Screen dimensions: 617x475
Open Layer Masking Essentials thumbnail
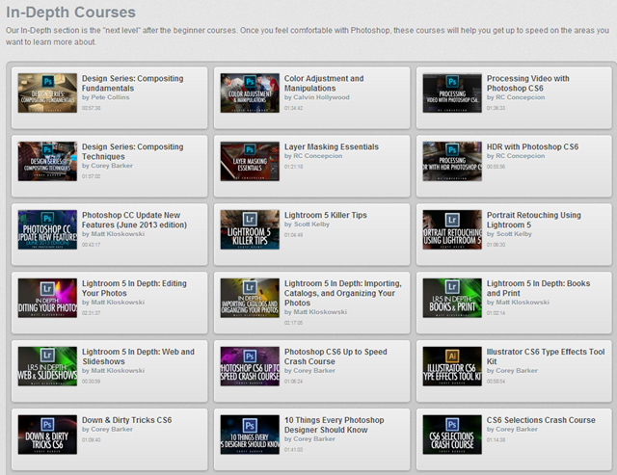(250, 161)
